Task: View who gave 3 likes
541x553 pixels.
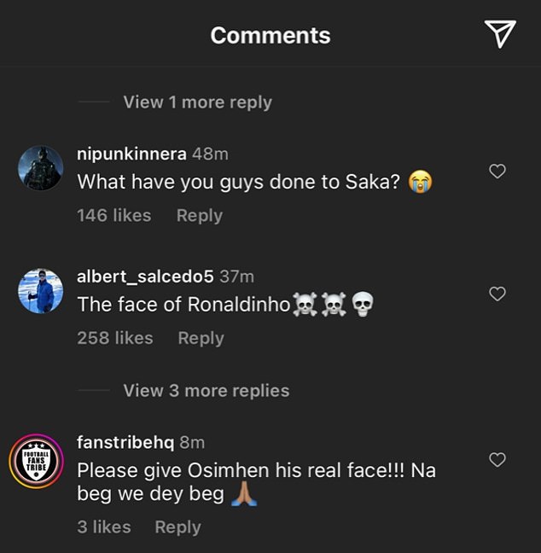Action: click(104, 527)
